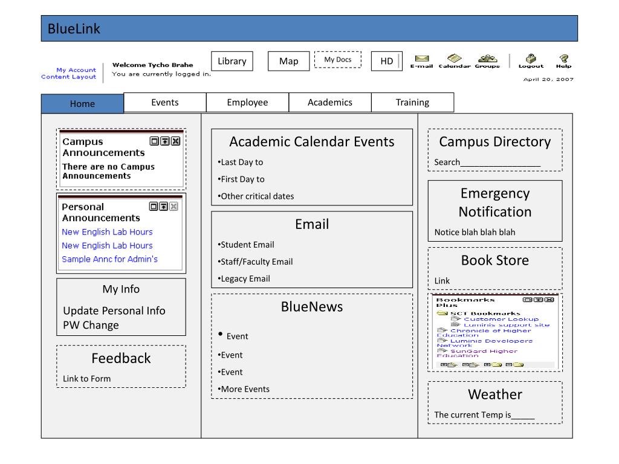Image resolution: width=619 pixels, height=464 pixels.
Task: Click the Weather current Temp blank
Action: 523,415
